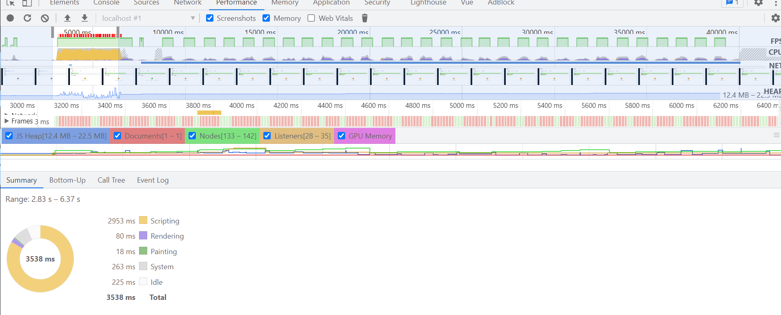Viewport: 781px width, 315px height.
Task: Switch to the Elements panel
Action: 64,2
